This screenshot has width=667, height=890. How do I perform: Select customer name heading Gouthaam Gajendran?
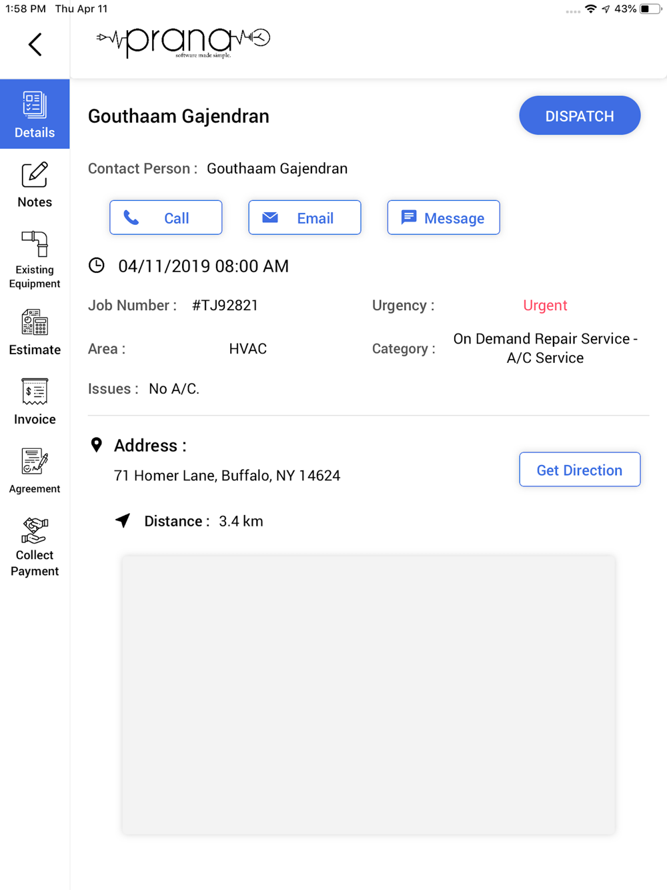coord(179,116)
